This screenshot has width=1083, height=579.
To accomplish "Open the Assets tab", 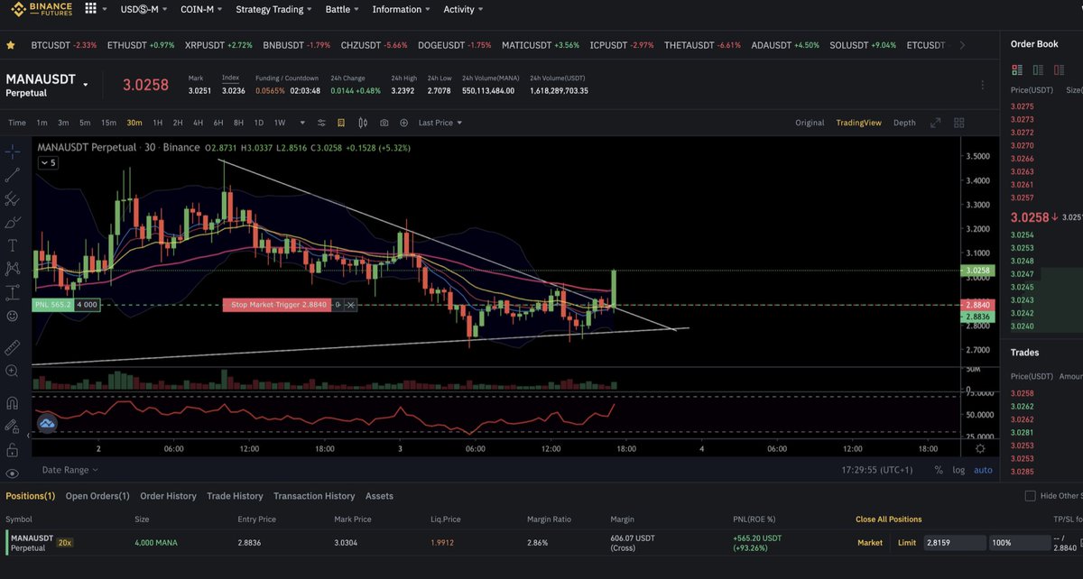I will point(379,496).
